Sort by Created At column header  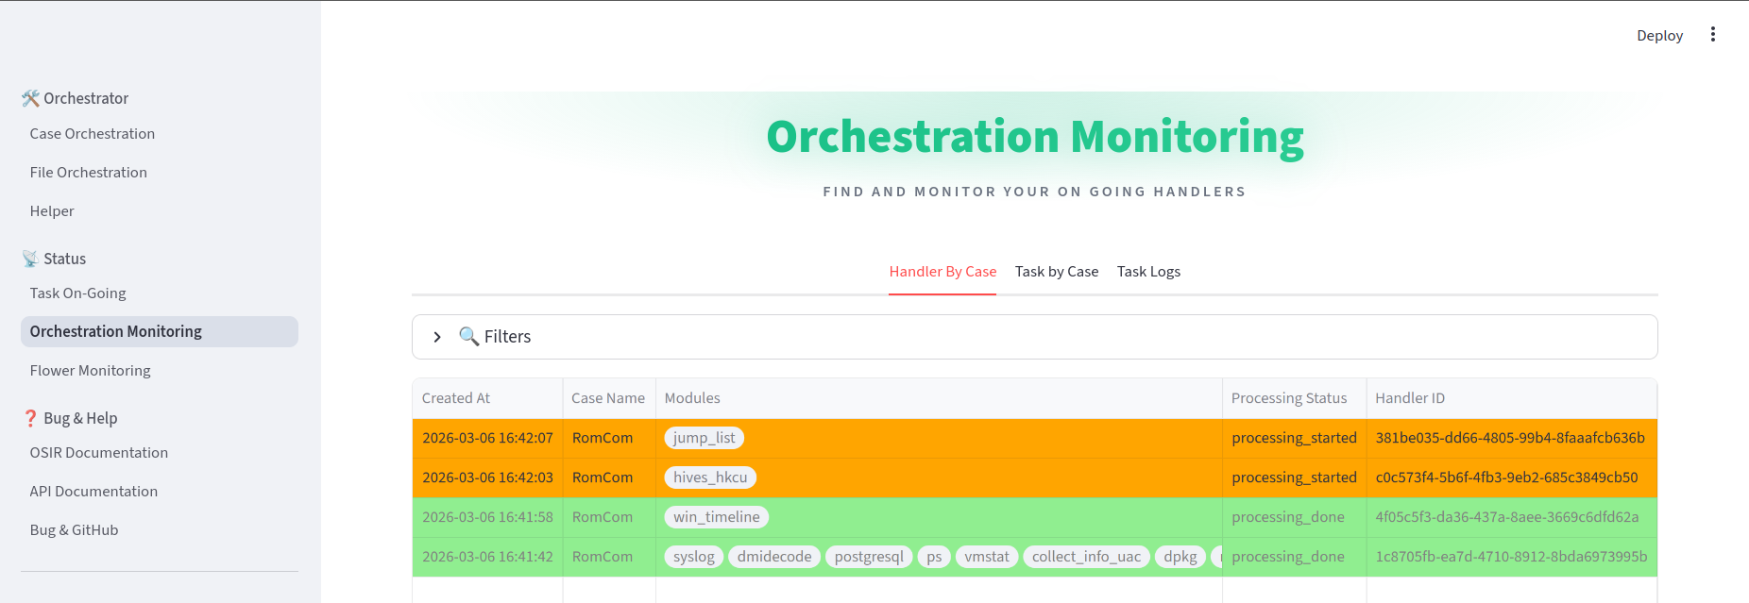tap(487, 398)
